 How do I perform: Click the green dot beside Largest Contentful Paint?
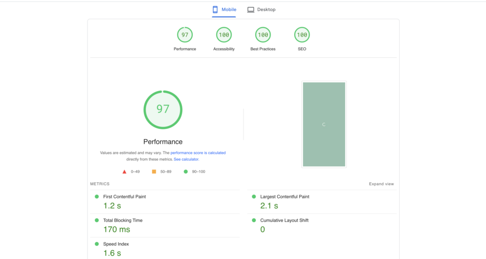coord(254,196)
